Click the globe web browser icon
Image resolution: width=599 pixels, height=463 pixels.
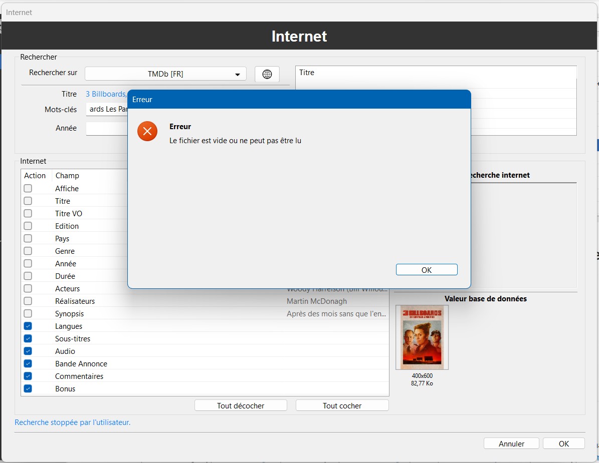[x=267, y=74]
